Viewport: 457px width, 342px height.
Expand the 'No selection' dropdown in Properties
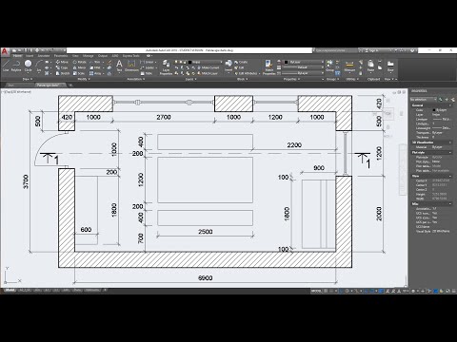tap(424, 100)
